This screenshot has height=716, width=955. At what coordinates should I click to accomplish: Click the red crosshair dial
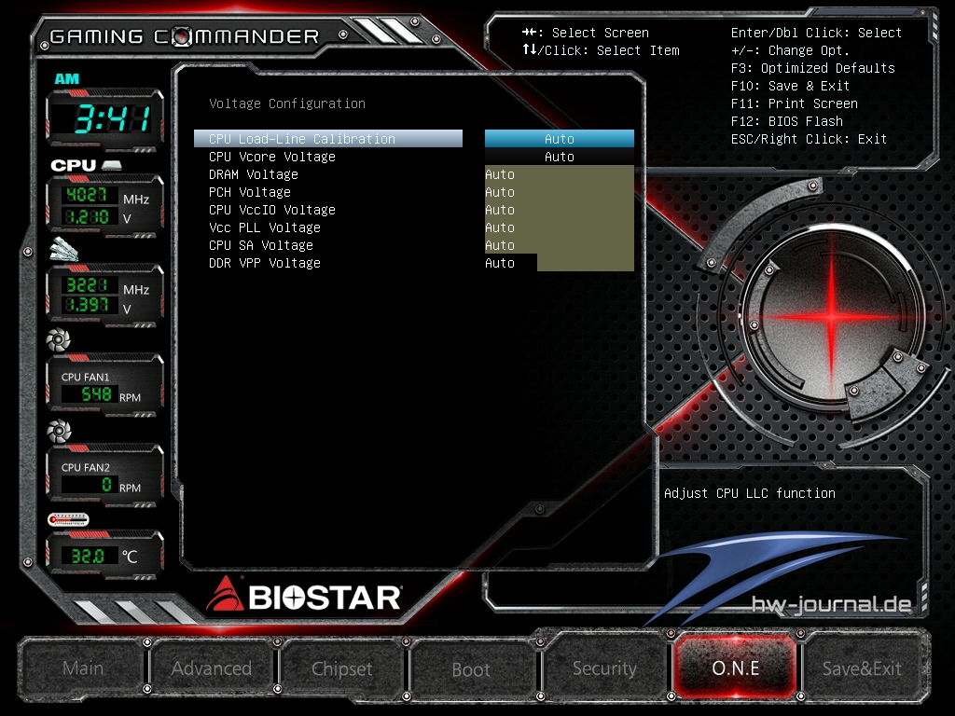832,315
